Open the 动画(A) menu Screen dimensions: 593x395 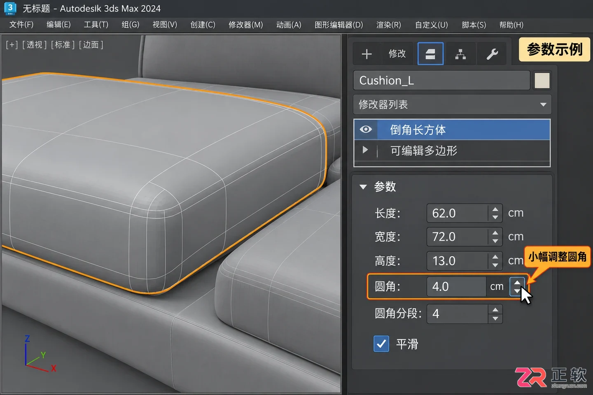tap(289, 25)
